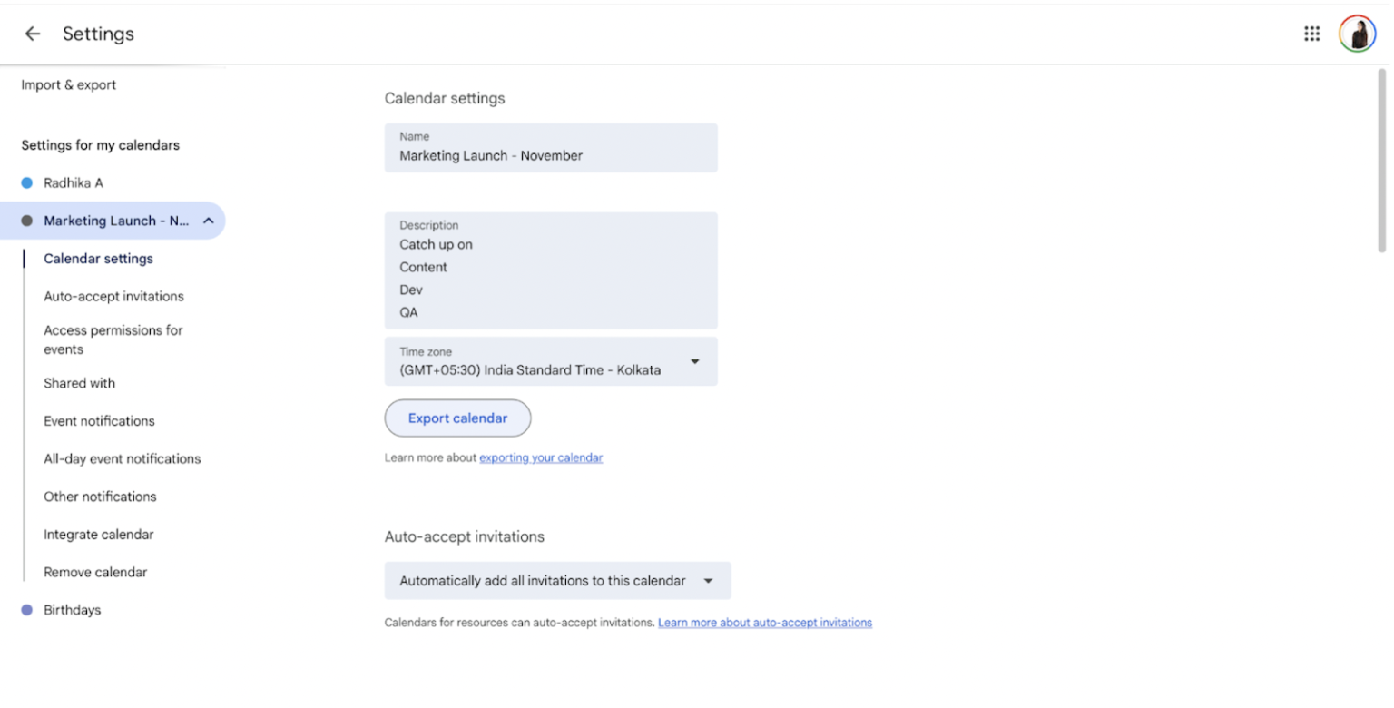This screenshot has height=708, width=1394.
Task: Click the Birthdays calendar color dot
Action: pyautogui.click(x=27, y=610)
